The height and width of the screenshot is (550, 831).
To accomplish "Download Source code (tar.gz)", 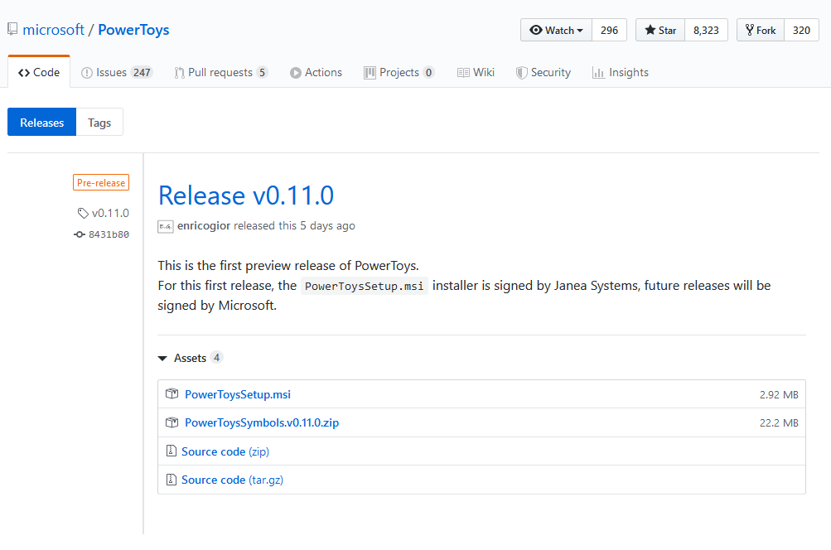I will 232,480.
